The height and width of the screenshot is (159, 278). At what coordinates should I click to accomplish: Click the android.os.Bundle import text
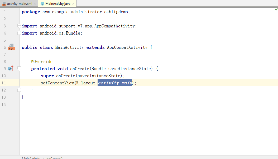[x=60, y=33]
